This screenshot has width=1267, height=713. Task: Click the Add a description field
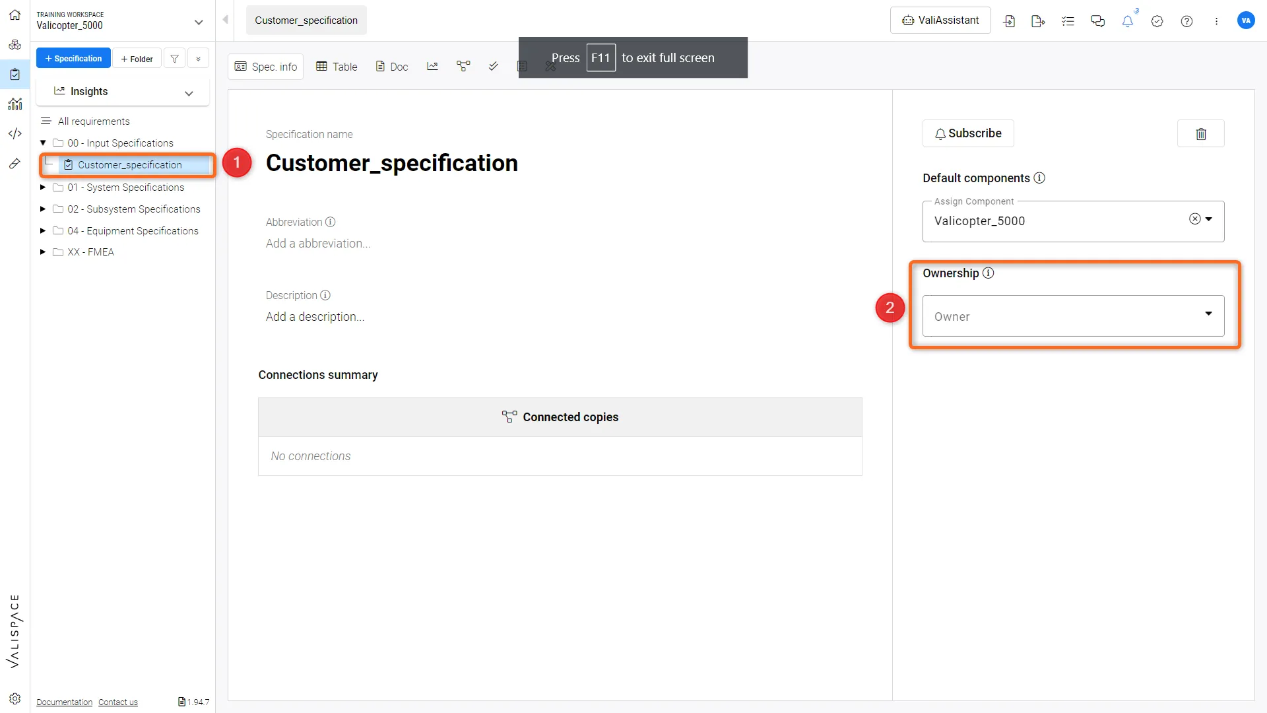click(315, 317)
